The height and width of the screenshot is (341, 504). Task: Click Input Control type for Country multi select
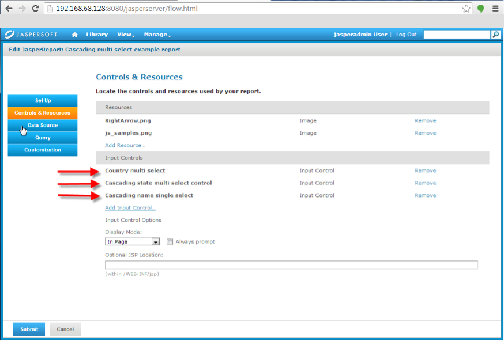tap(317, 170)
